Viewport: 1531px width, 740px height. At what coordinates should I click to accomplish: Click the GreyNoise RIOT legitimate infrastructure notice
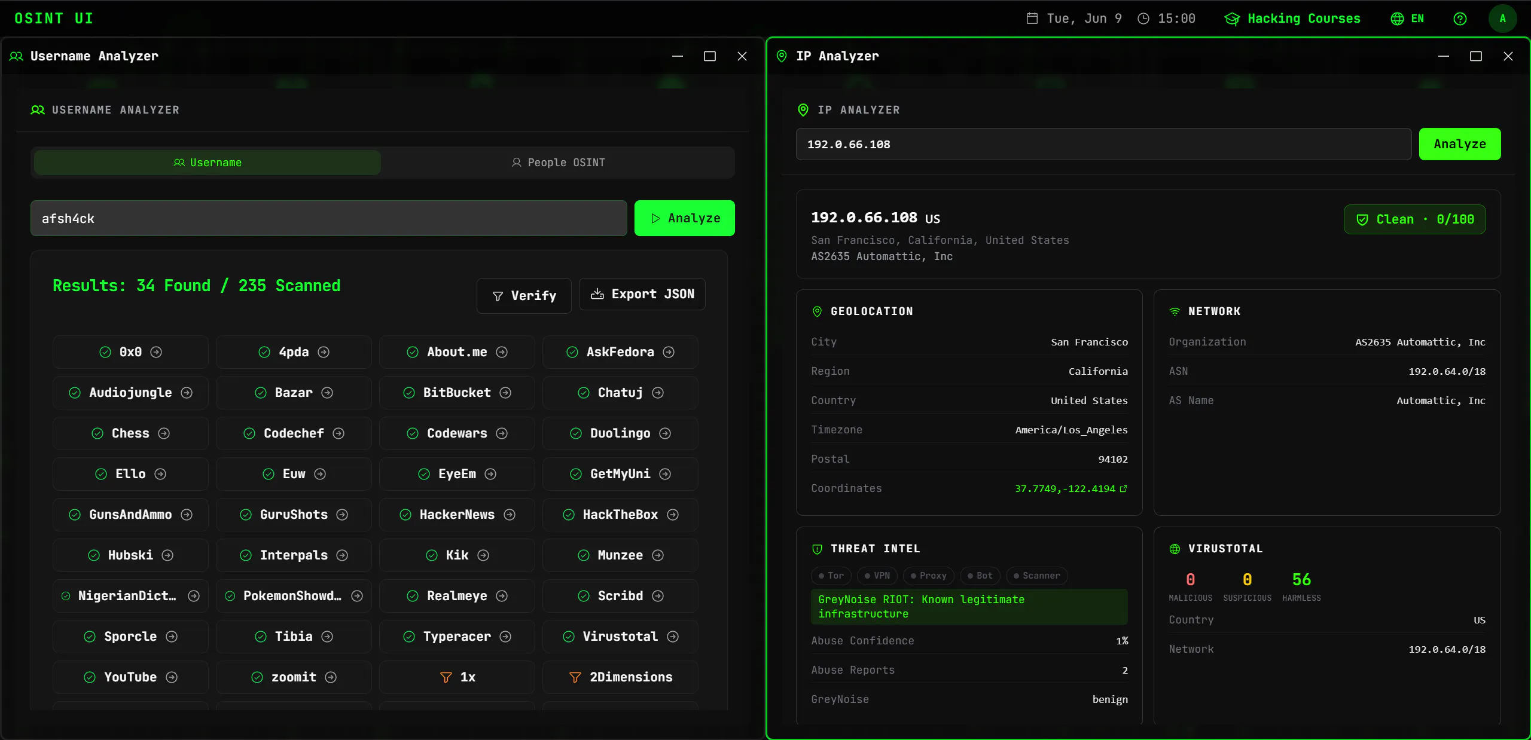[969, 607]
